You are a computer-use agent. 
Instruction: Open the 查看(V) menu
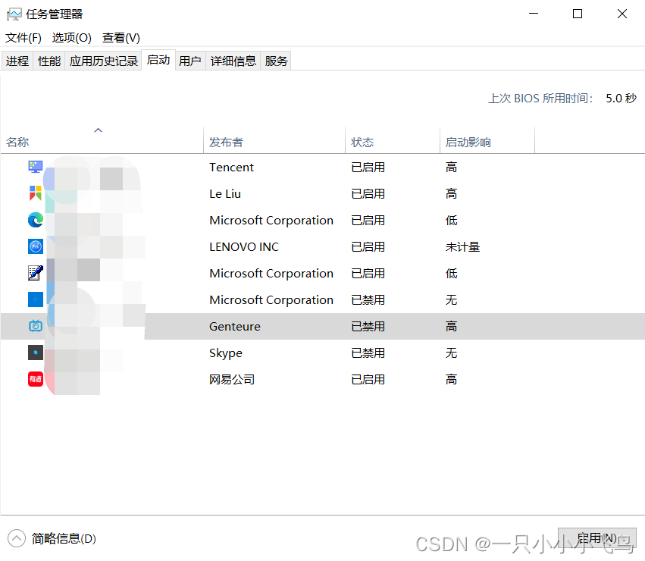[121, 38]
